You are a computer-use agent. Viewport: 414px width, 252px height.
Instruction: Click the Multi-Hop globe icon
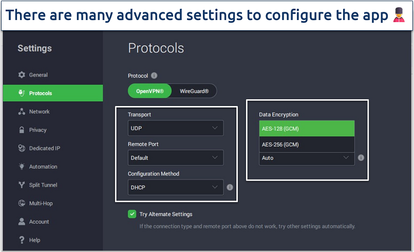click(x=22, y=203)
